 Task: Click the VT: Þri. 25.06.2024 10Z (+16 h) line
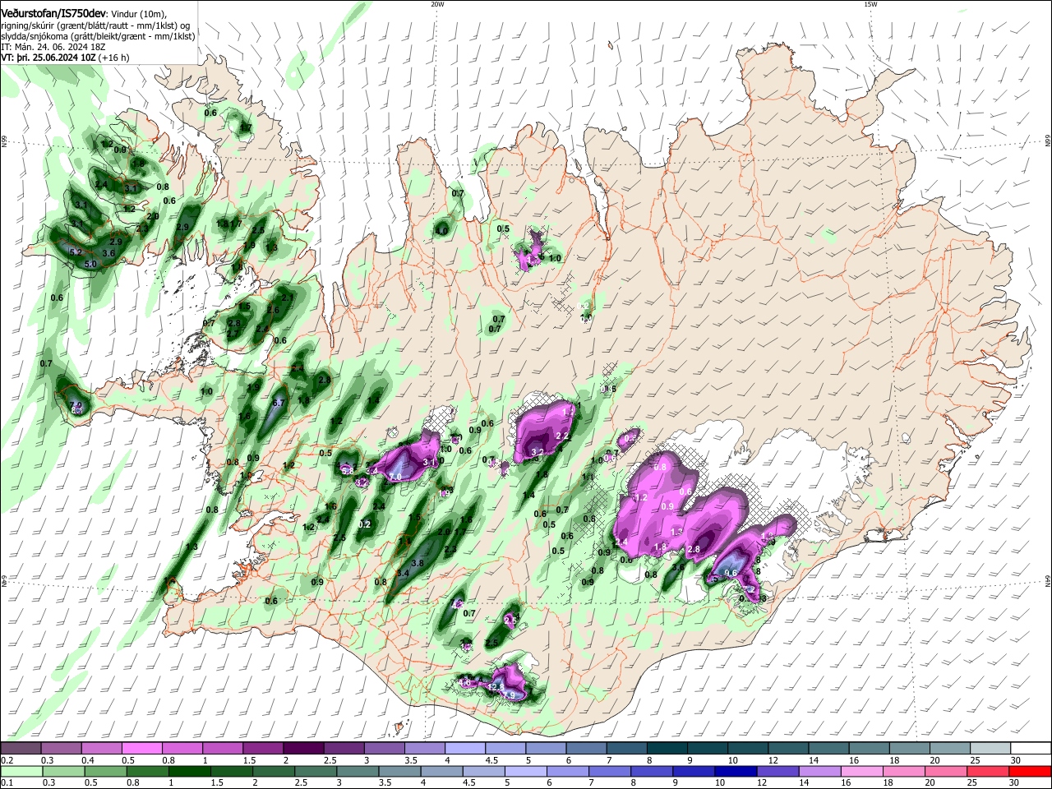coord(65,58)
